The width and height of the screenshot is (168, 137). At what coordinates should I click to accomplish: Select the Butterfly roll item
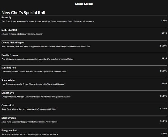pos(6,18)
